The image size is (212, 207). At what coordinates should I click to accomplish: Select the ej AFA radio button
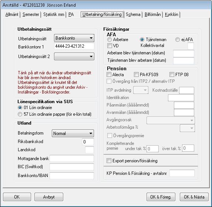point(177,40)
